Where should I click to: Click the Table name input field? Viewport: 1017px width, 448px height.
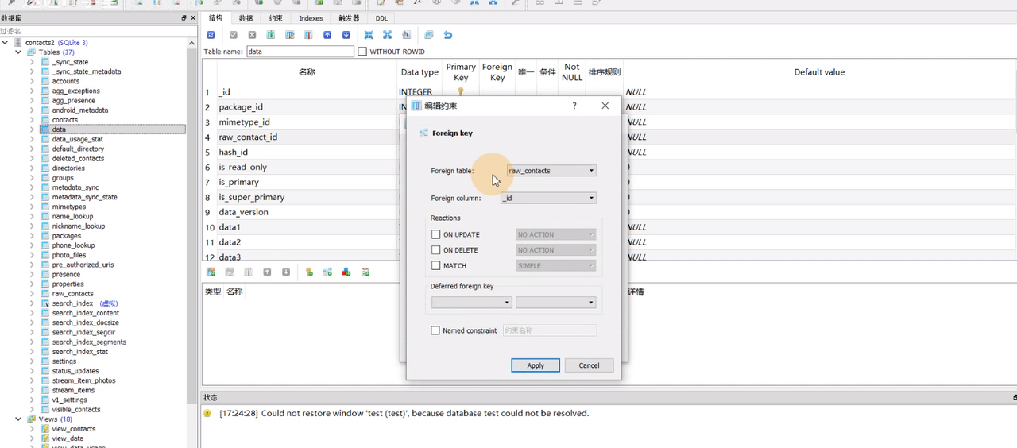coord(300,52)
